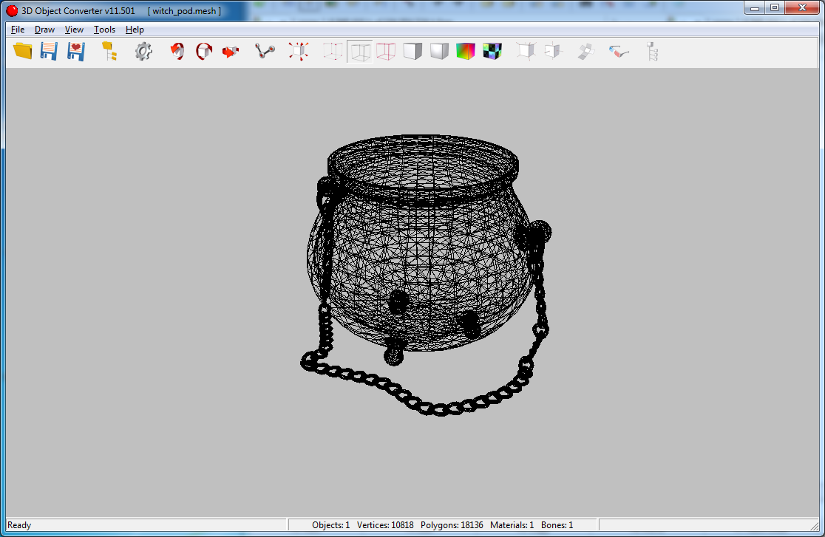The width and height of the screenshot is (825, 537).
Task: Enable the checkered textured cube mode
Action: pyautogui.click(x=492, y=52)
